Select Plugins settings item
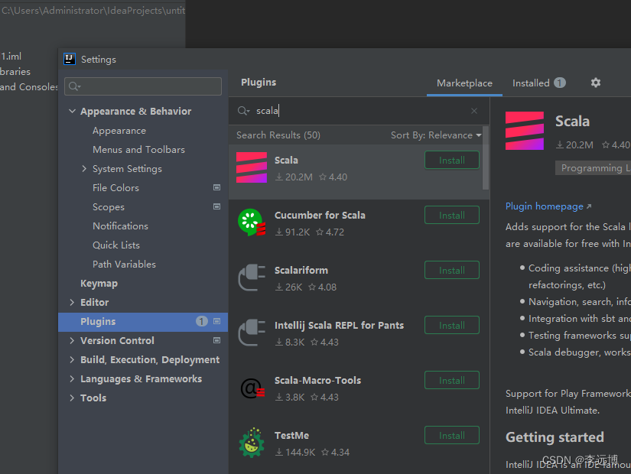 point(143,322)
